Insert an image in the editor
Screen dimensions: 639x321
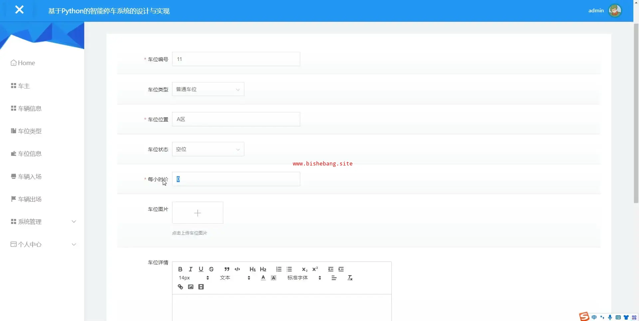point(191,287)
